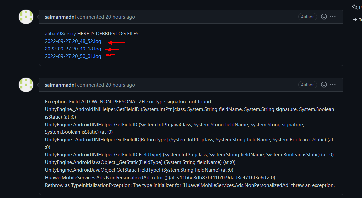Screen dimensions: 362x198
Task: Click the Author badge on the second comment
Action: 307,85
